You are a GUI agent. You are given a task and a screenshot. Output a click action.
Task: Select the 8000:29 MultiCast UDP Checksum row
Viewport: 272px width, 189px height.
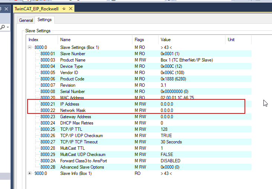coord(139,155)
